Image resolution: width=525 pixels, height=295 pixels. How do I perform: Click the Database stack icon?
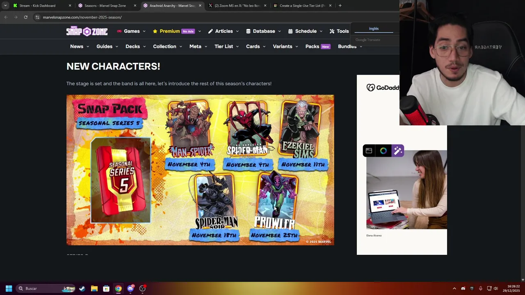(x=248, y=31)
